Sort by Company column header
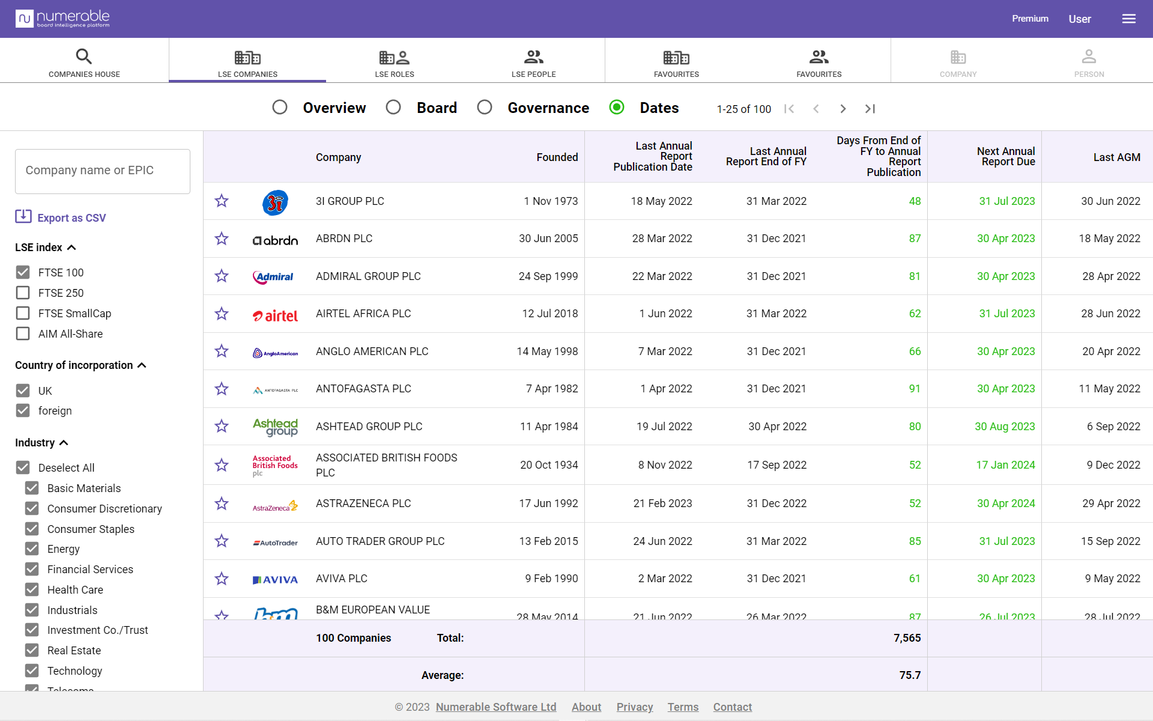The height and width of the screenshot is (721, 1153). (x=339, y=157)
